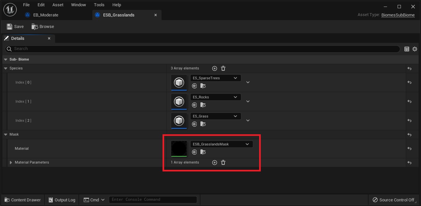Open the ES_SparseTrees asset dropdown
This screenshot has width=421, height=206.
216,78
